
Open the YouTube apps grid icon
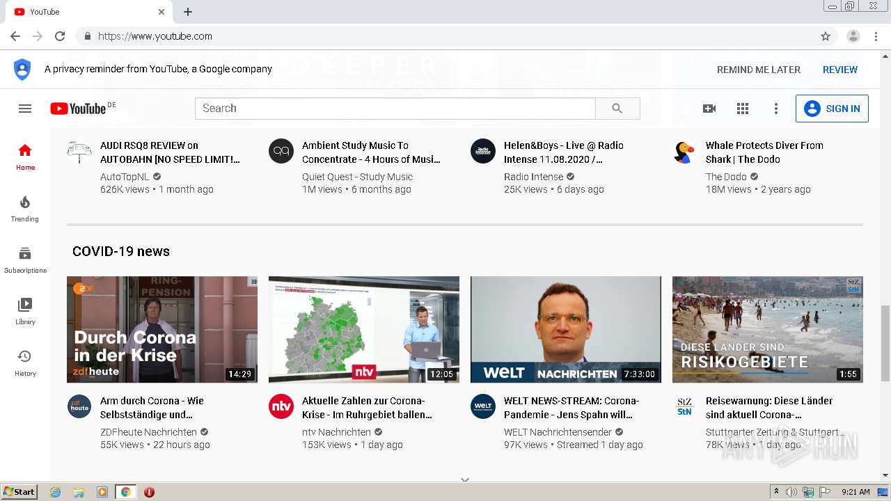[743, 109]
